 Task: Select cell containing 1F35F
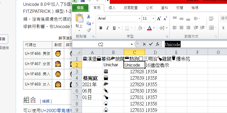point(155,78)
